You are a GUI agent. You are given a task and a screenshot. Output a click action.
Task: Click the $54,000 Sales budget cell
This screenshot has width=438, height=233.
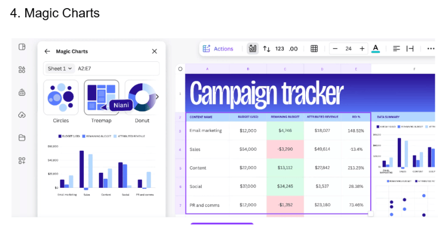(x=248, y=150)
